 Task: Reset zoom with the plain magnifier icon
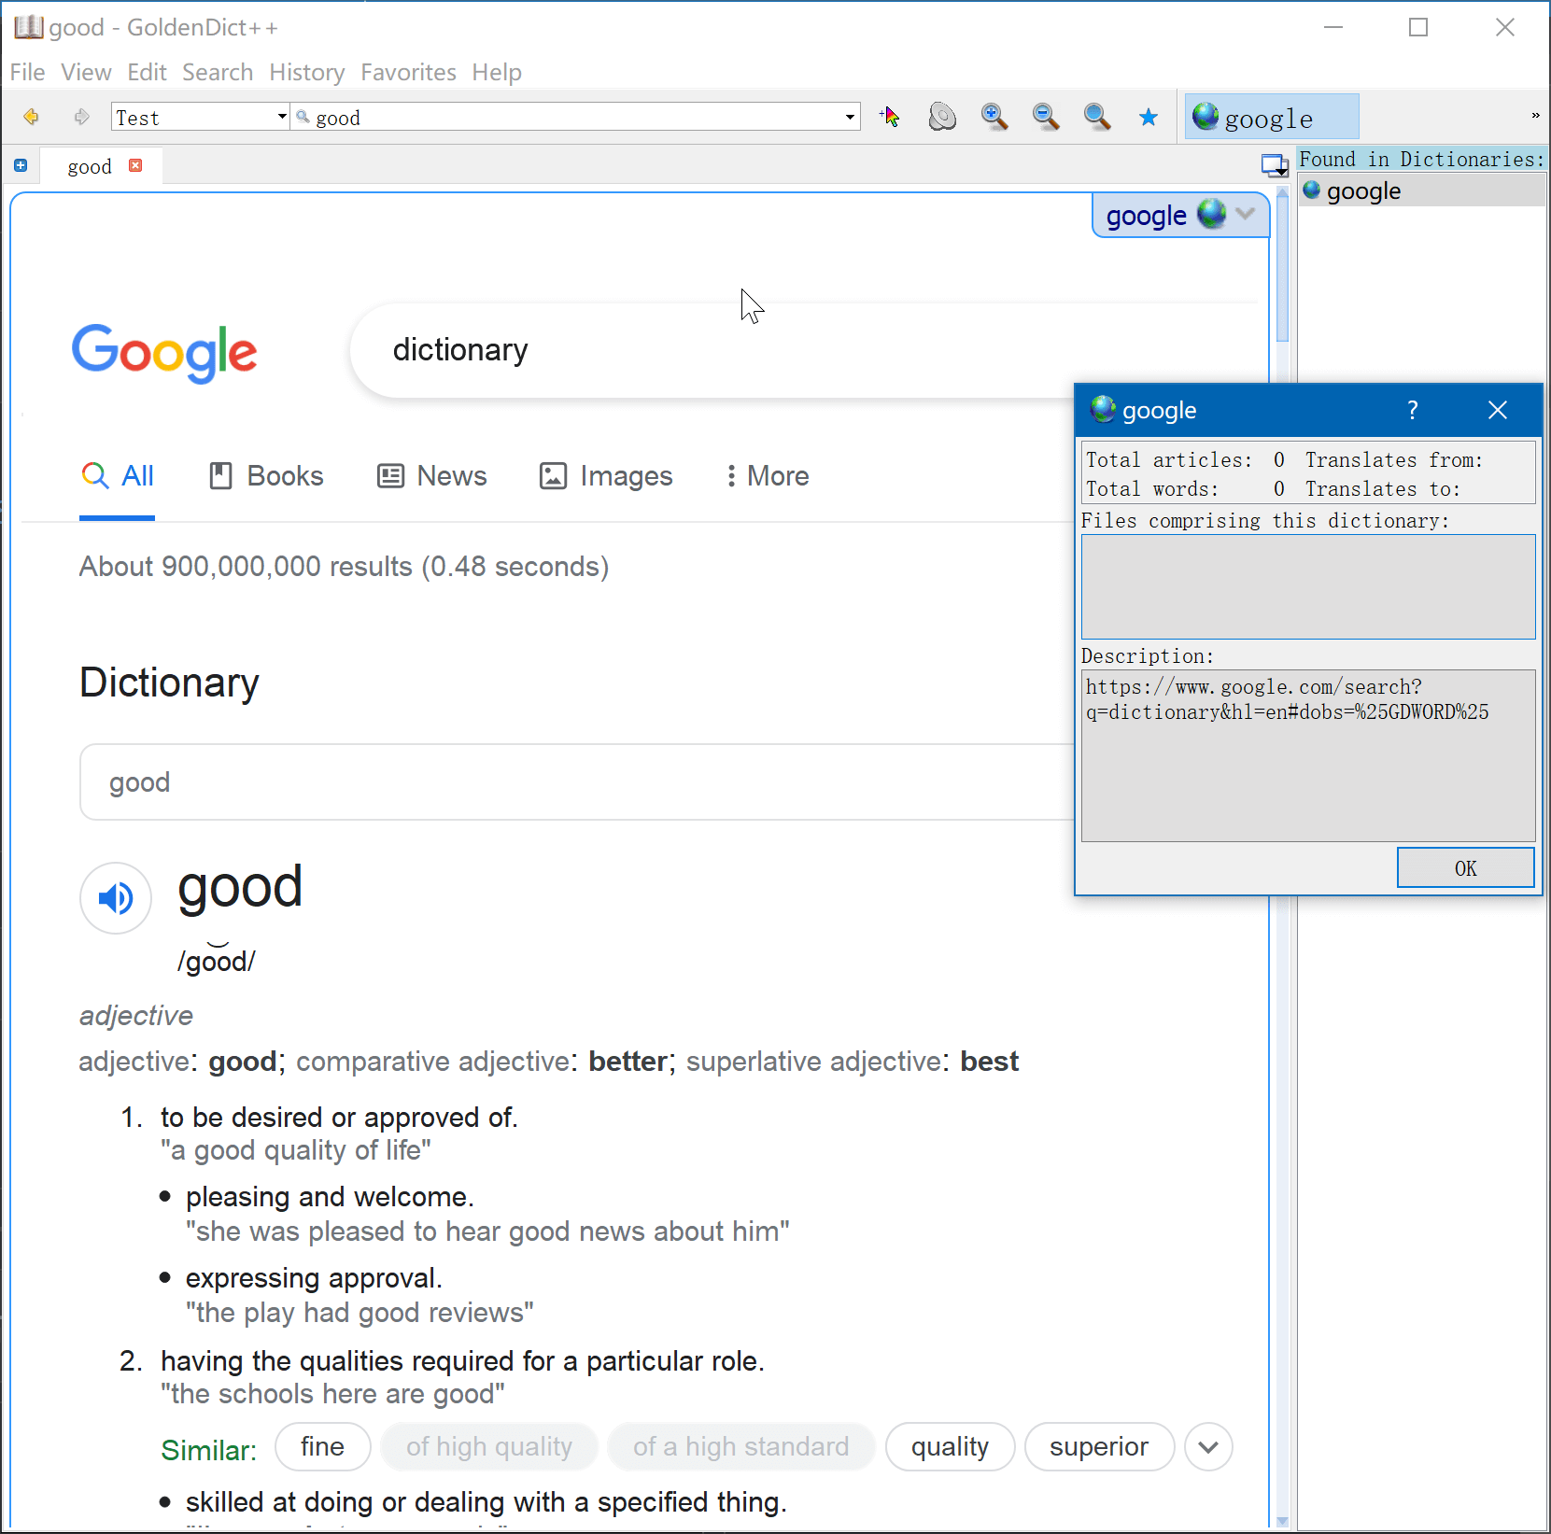(1097, 117)
